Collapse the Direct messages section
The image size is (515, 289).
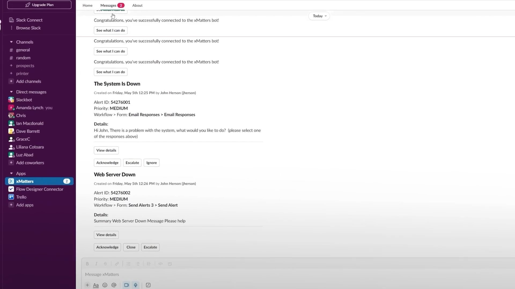click(x=11, y=92)
